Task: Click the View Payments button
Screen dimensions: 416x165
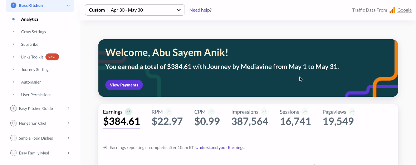Action: 124,85
